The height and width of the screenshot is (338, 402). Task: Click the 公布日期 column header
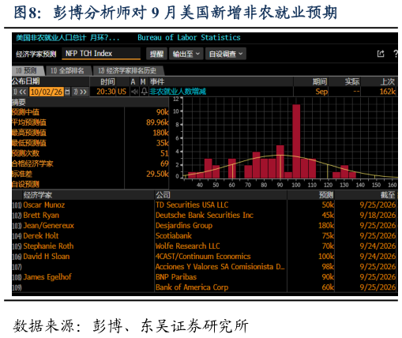[26, 81]
